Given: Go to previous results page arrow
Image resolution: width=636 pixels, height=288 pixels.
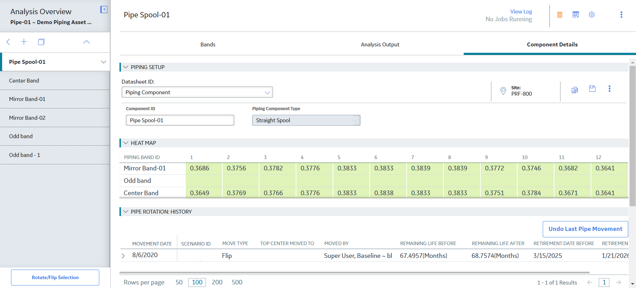Looking at the screenshot, I should click(590, 282).
